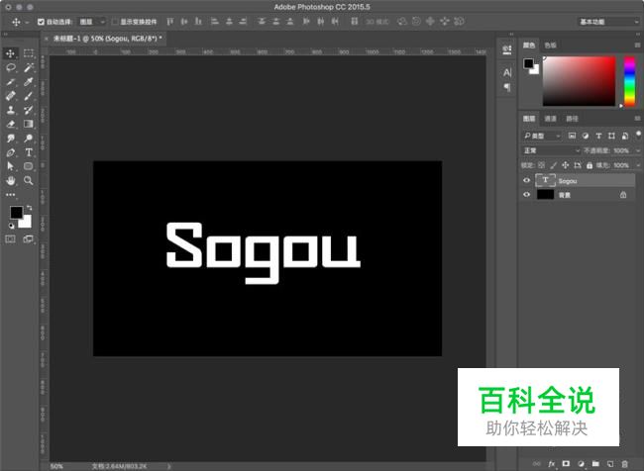Enable the 自动选择 checkbox
This screenshot has width=644, height=471.
[41, 21]
